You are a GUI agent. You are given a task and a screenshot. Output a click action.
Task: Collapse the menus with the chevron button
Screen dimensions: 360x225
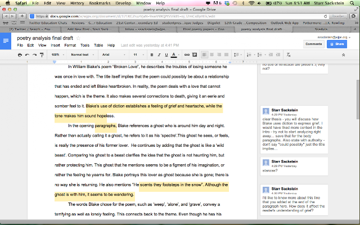344,55
